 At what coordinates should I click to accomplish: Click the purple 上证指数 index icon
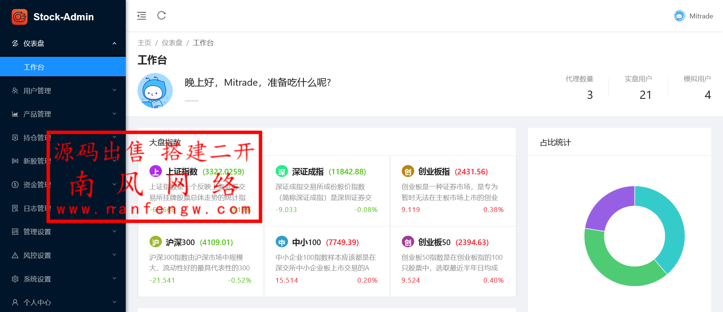(156, 171)
